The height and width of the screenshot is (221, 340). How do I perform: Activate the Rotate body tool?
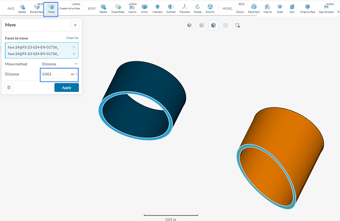click(x=197, y=8)
